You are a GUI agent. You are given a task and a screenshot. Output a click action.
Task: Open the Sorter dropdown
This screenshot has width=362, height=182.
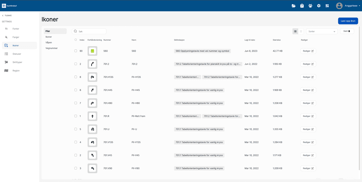(x=322, y=31)
